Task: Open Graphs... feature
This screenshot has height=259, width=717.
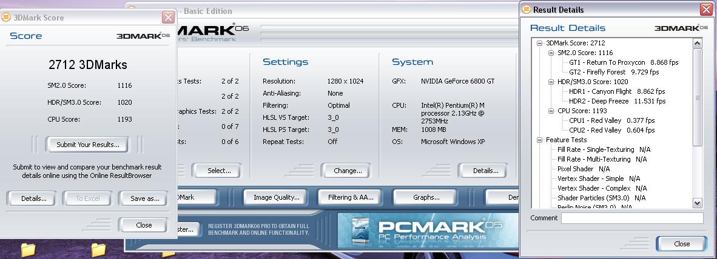Action: point(426,197)
